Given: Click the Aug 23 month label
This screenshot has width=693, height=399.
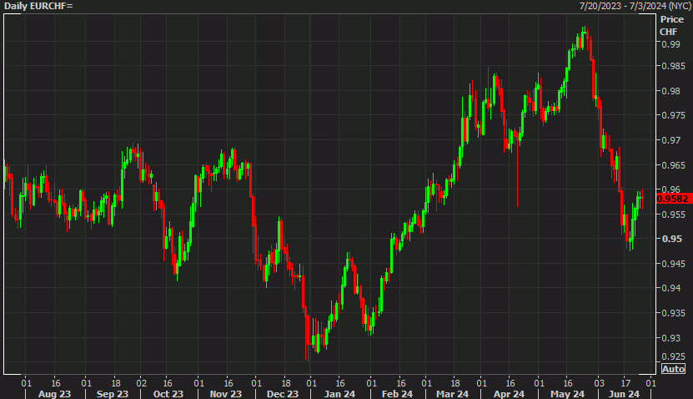Looking at the screenshot, I should 54,394.
